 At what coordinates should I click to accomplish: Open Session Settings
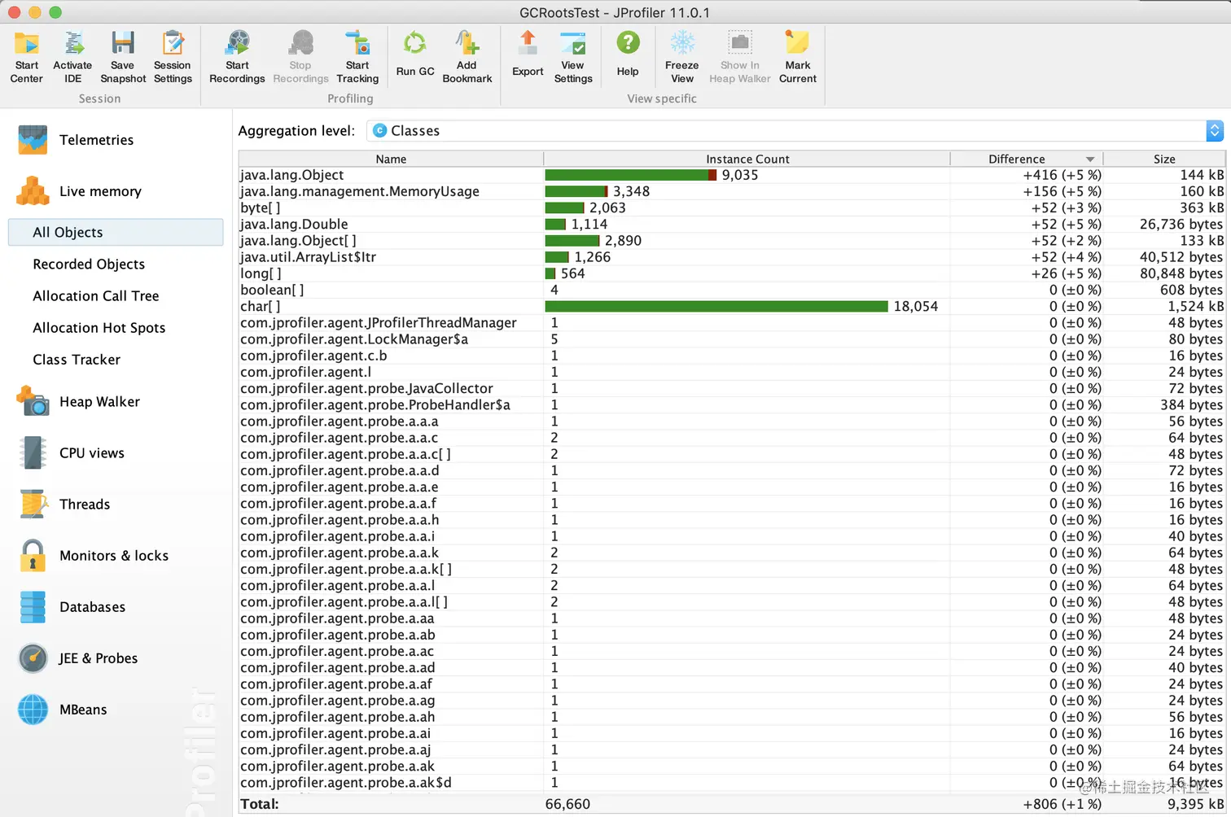click(x=173, y=56)
